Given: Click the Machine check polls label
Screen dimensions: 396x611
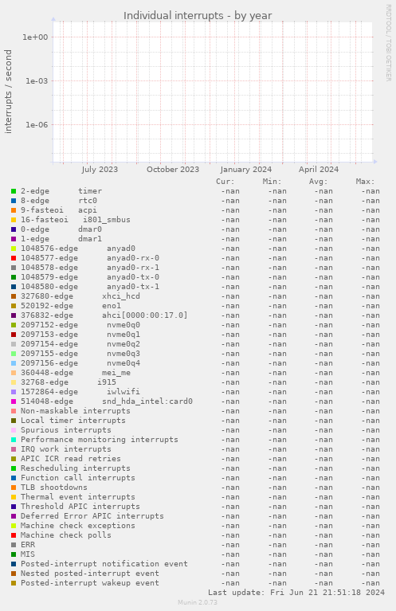Looking at the screenshot, I should click(x=66, y=535).
